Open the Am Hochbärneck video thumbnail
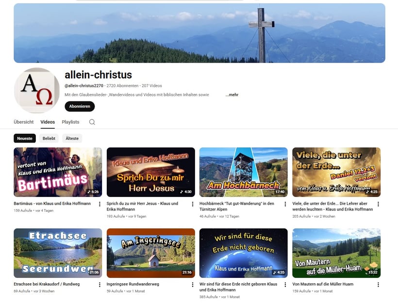Screen dimensions: 398x305 (x=244, y=172)
